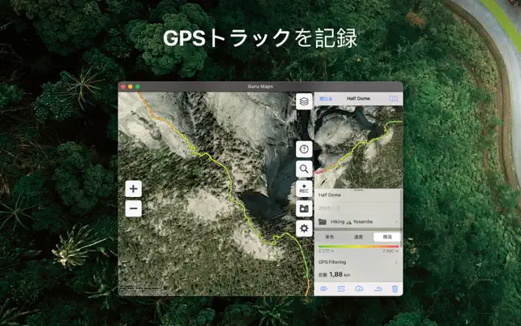The image size is (521, 326).
Task: Click the cloud download icon
Action: click(359, 289)
